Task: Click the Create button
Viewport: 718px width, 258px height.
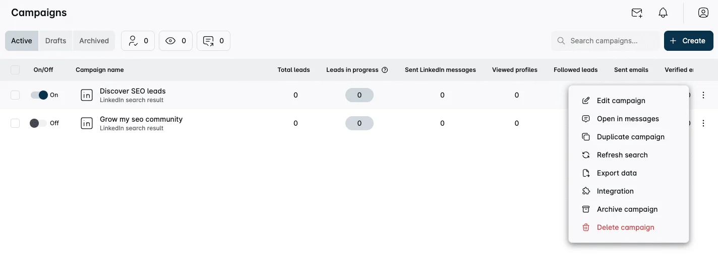Action: coord(688,41)
